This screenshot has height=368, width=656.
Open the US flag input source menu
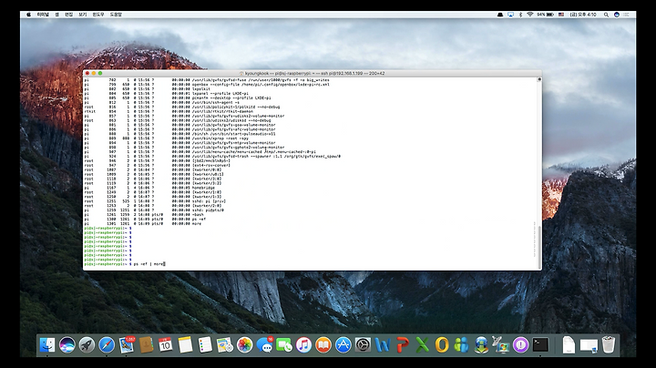[561, 15]
